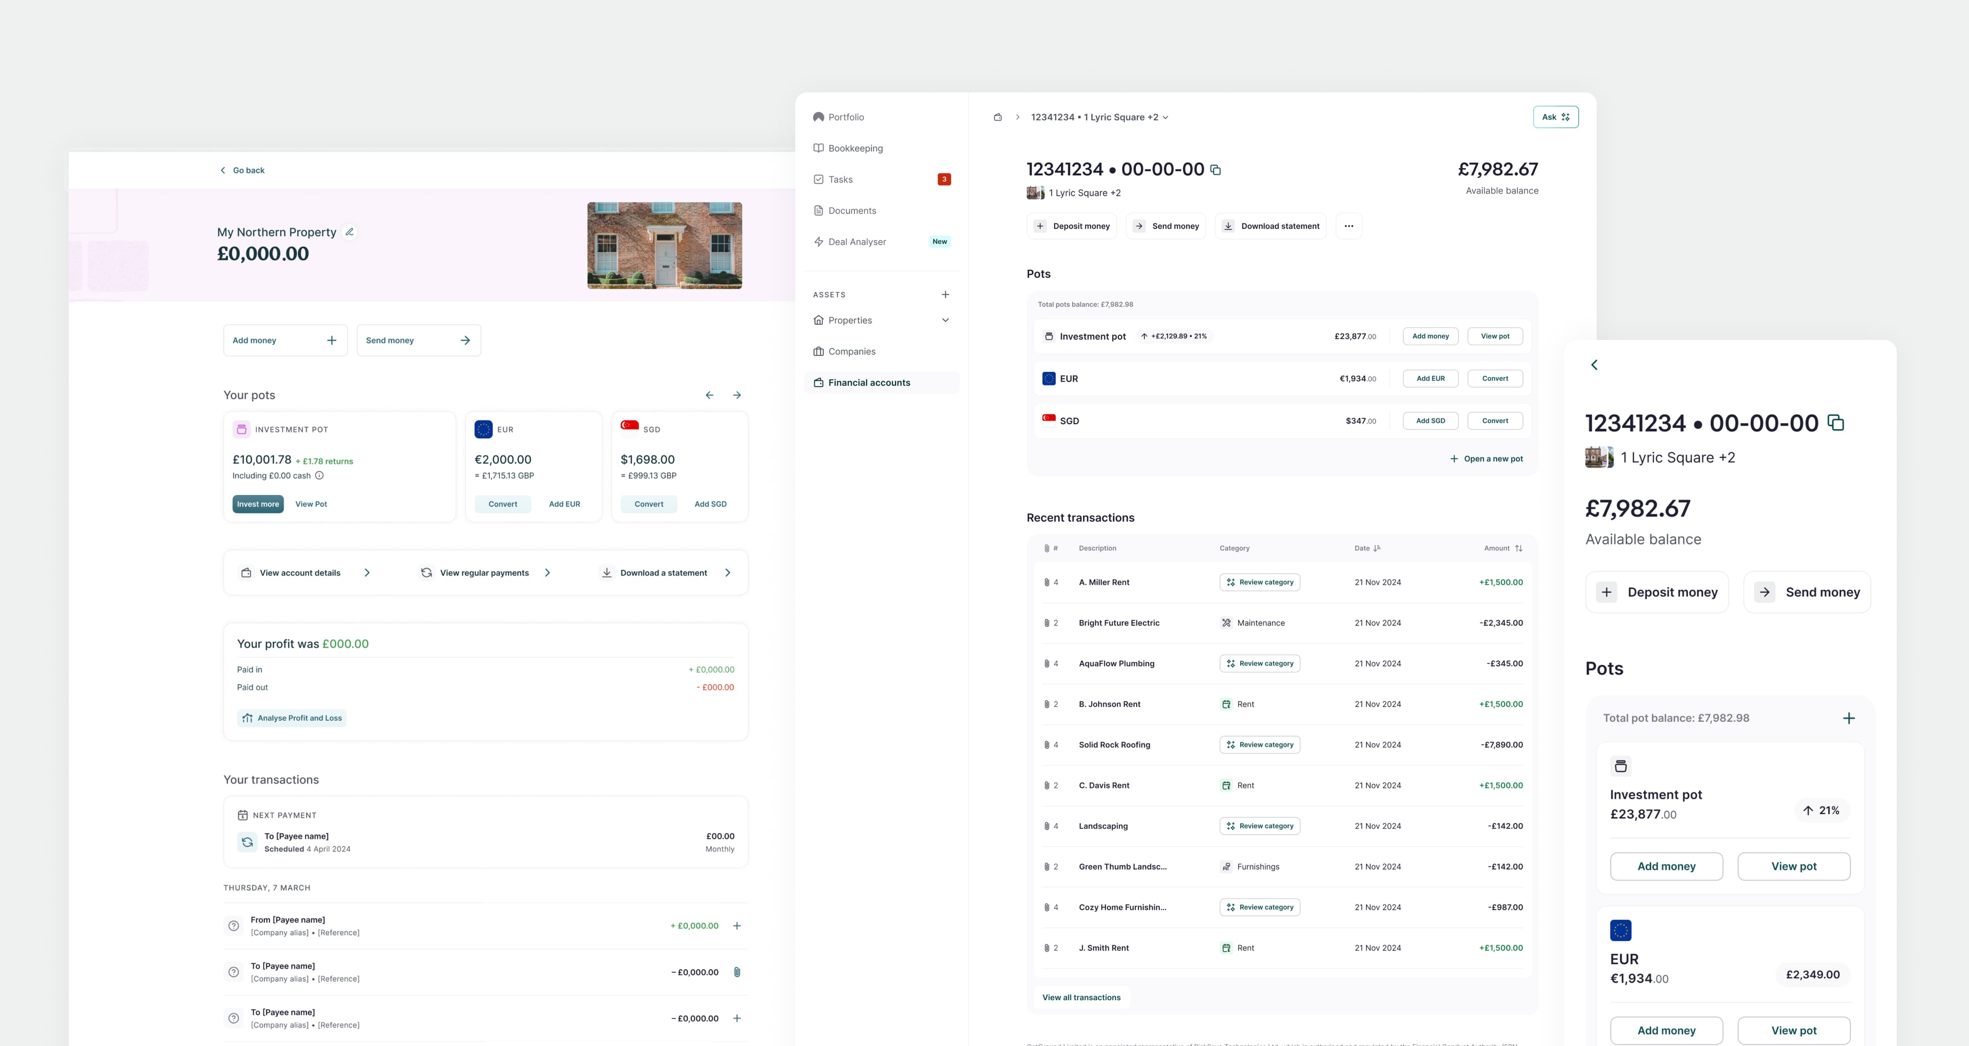Open the paperclip attachment on A. Miller Rent
This screenshot has width=1969, height=1046.
click(1047, 582)
